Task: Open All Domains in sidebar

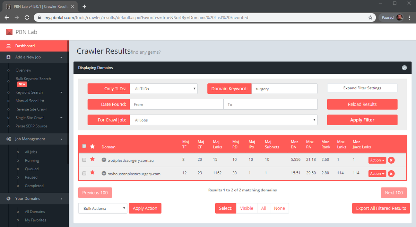Action: (x=35, y=211)
